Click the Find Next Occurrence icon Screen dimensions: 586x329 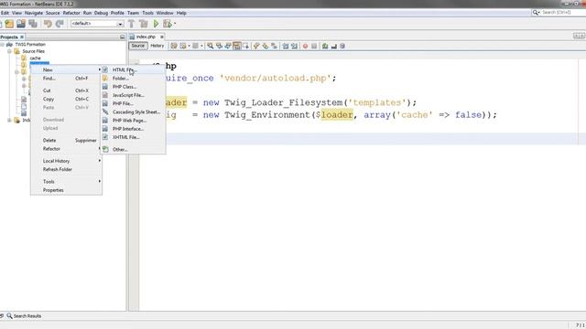click(x=228, y=46)
